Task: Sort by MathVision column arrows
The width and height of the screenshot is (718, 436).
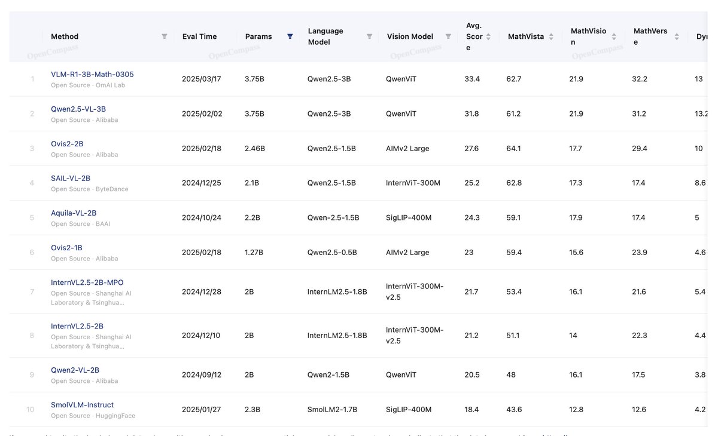Action: 614,36
